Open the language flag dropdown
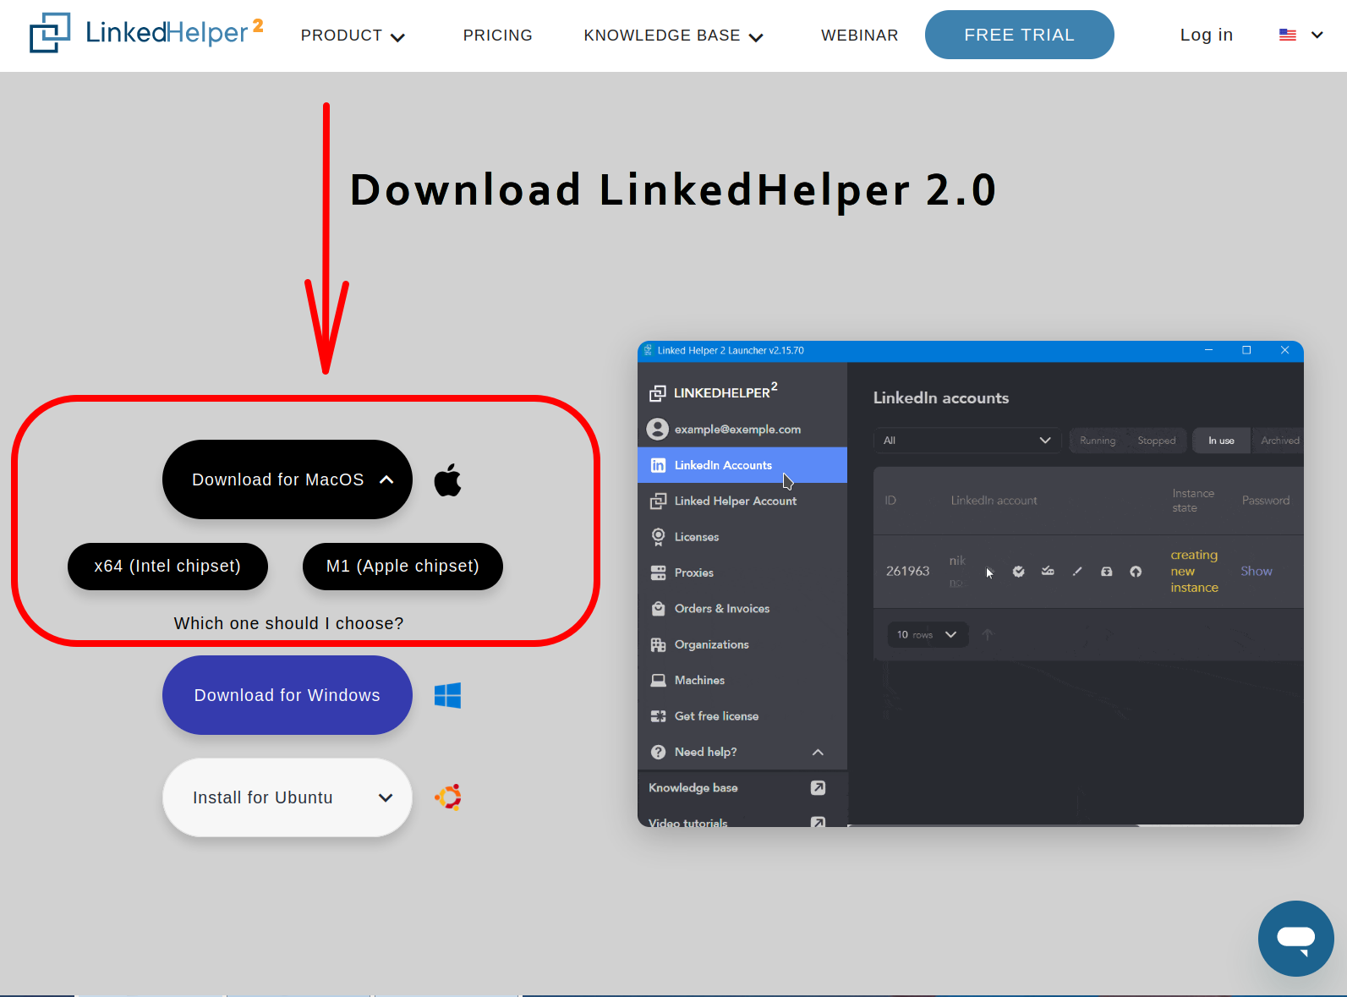 [1300, 35]
